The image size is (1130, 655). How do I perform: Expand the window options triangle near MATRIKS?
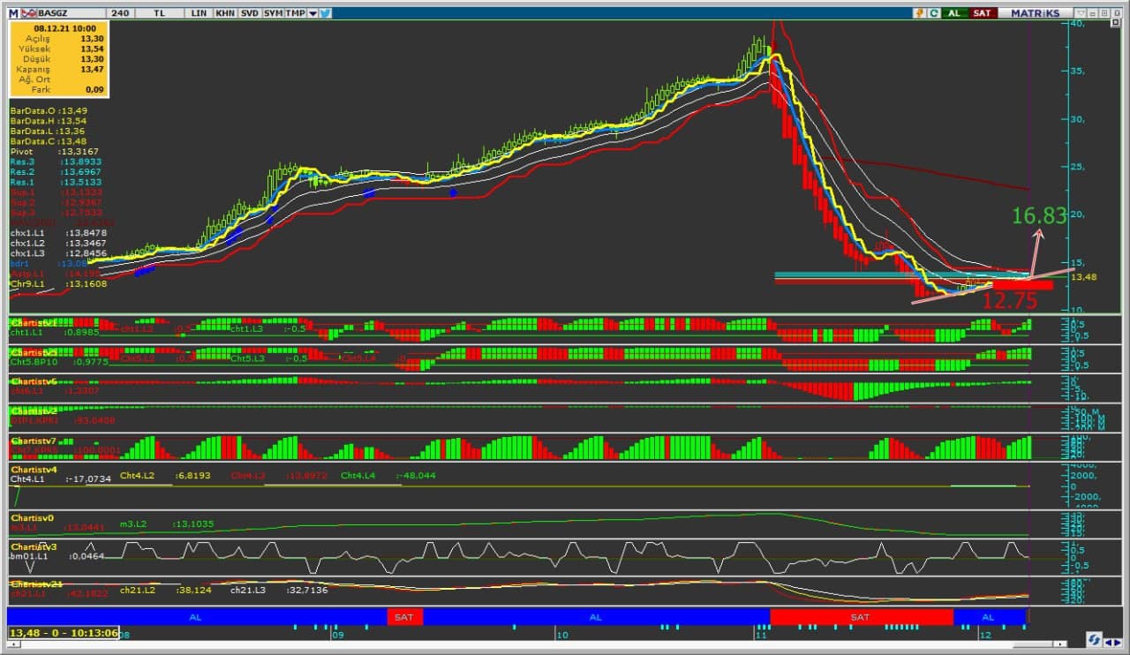[1079, 13]
